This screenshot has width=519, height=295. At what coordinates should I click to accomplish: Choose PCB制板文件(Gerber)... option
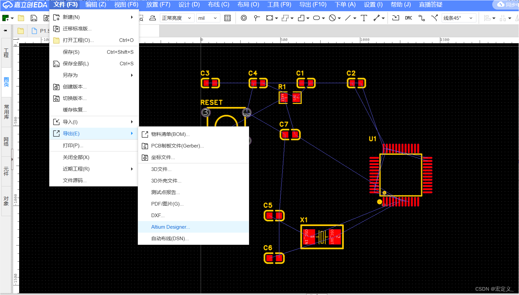pyautogui.click(x=193, y=146)
